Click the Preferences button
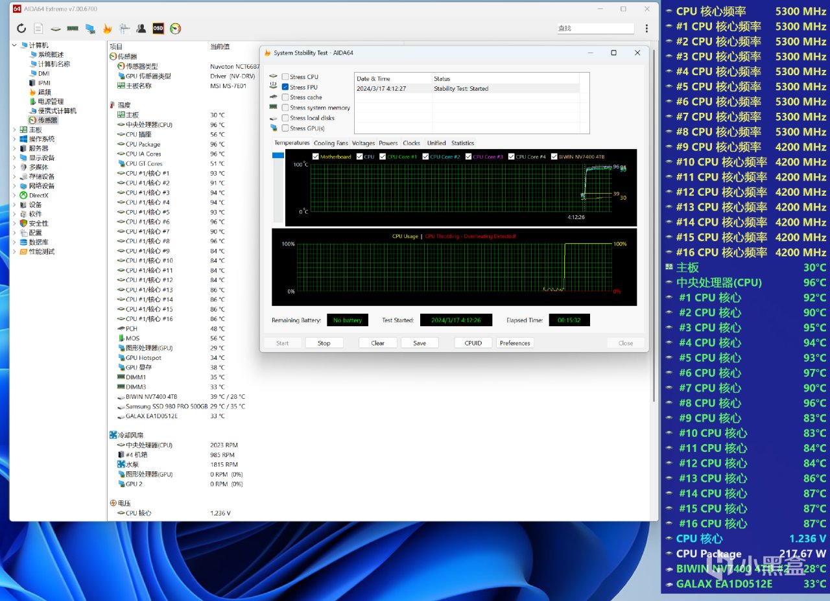The height and width of the screenshot is (601, 830). click(515, 343)
